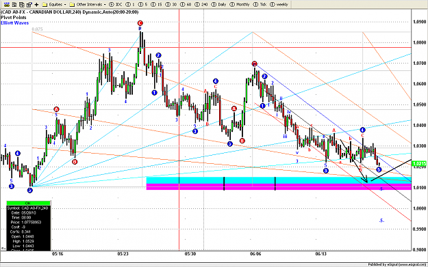Click the Date 05/28/10 row in data window
The image size is (428, 267).
click(x=28, y=213)
